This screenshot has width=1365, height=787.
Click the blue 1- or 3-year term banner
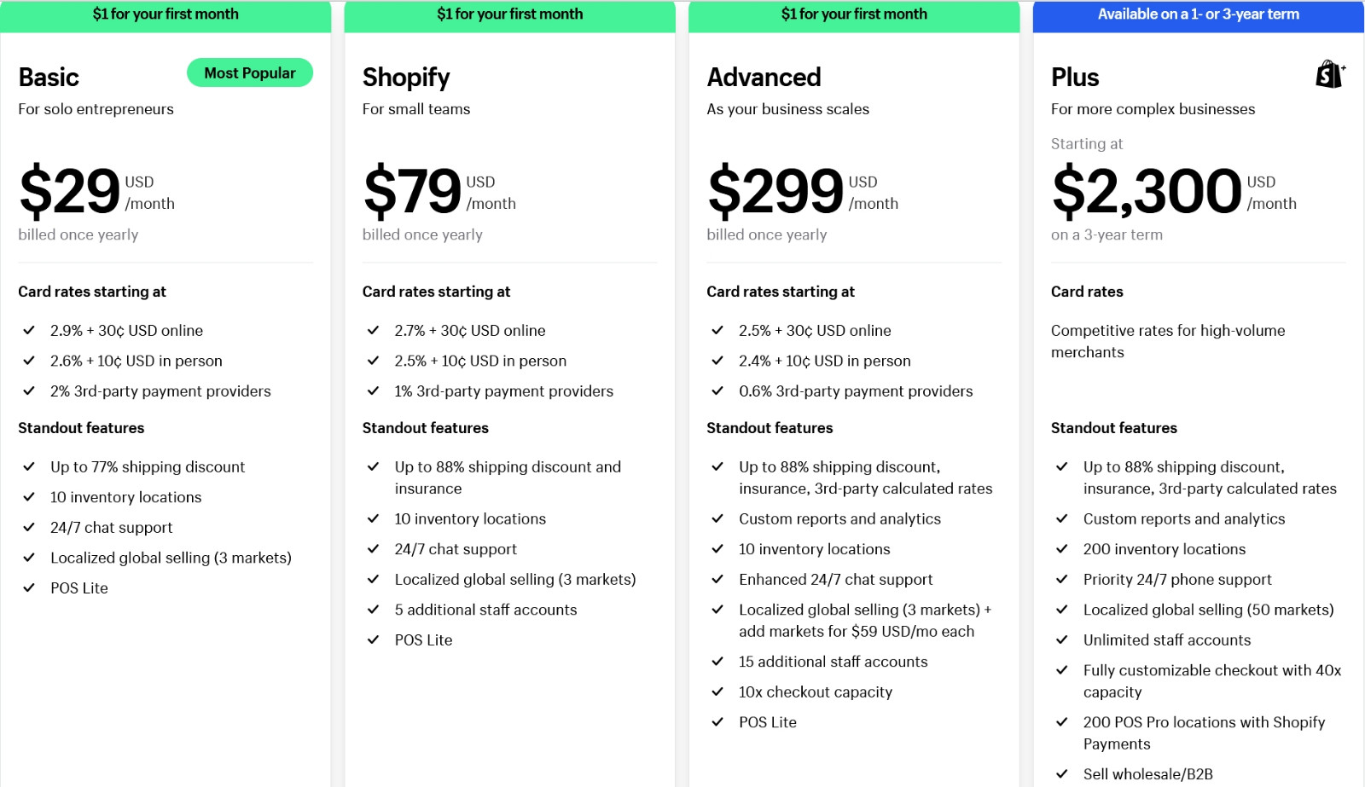(x=1198, y=16)
